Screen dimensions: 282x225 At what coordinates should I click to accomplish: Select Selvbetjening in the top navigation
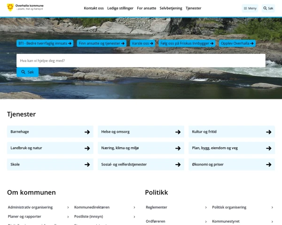tap(171, 8)
